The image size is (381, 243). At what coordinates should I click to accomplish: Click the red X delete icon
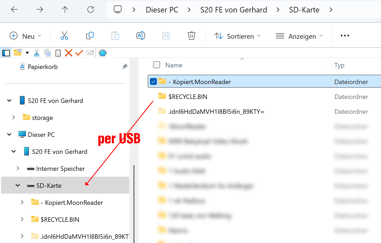tap(69, 53)
